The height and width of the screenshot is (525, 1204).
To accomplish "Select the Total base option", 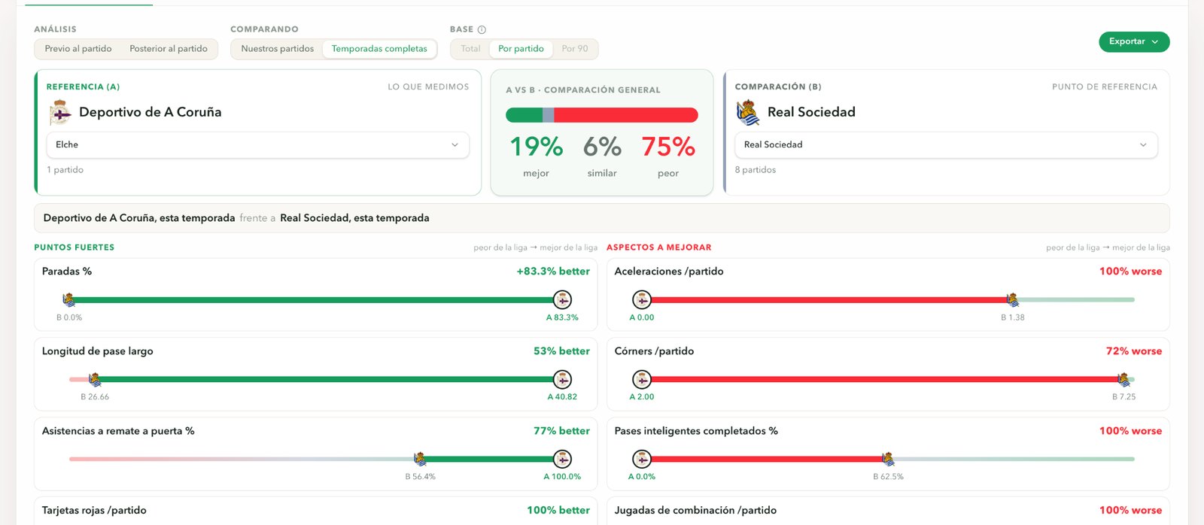I will click(x=470, y=49).
